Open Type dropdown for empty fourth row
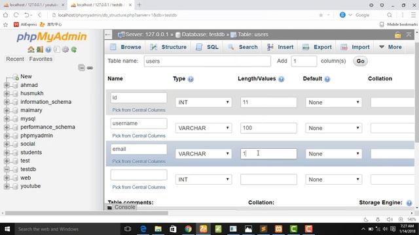 tap(204, 180)
